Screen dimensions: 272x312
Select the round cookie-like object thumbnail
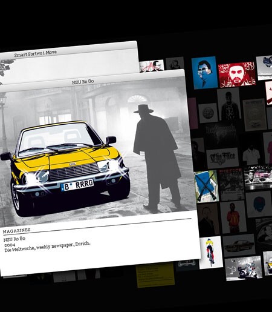click(x=208, y=113)
